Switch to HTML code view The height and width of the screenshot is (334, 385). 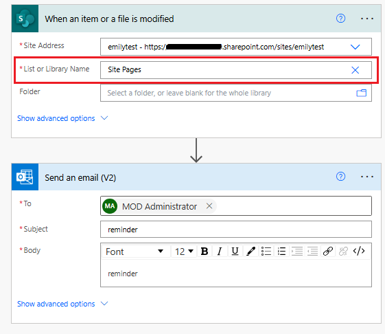point(359,251)
